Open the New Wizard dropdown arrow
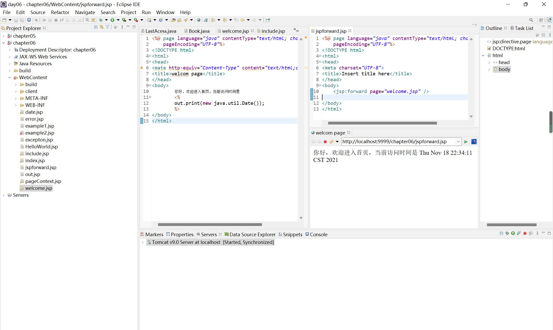The image size is (553, 330). point(10,20)
